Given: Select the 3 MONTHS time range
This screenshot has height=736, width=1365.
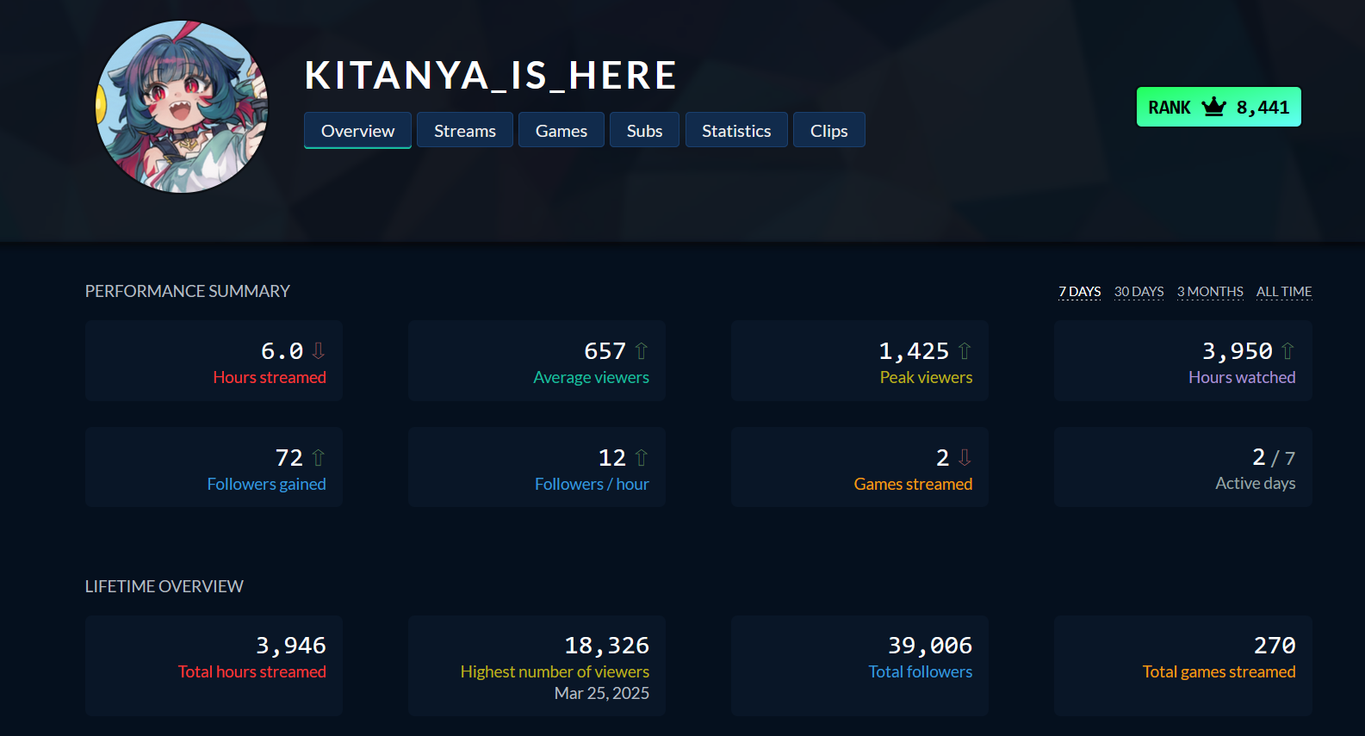Looking at the screenshot, I should pyautogui.click(x=1210, y=292).
